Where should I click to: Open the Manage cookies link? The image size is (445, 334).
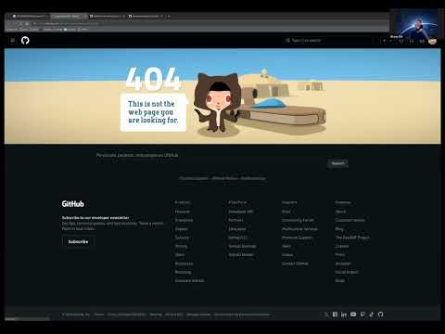(198, 315)
